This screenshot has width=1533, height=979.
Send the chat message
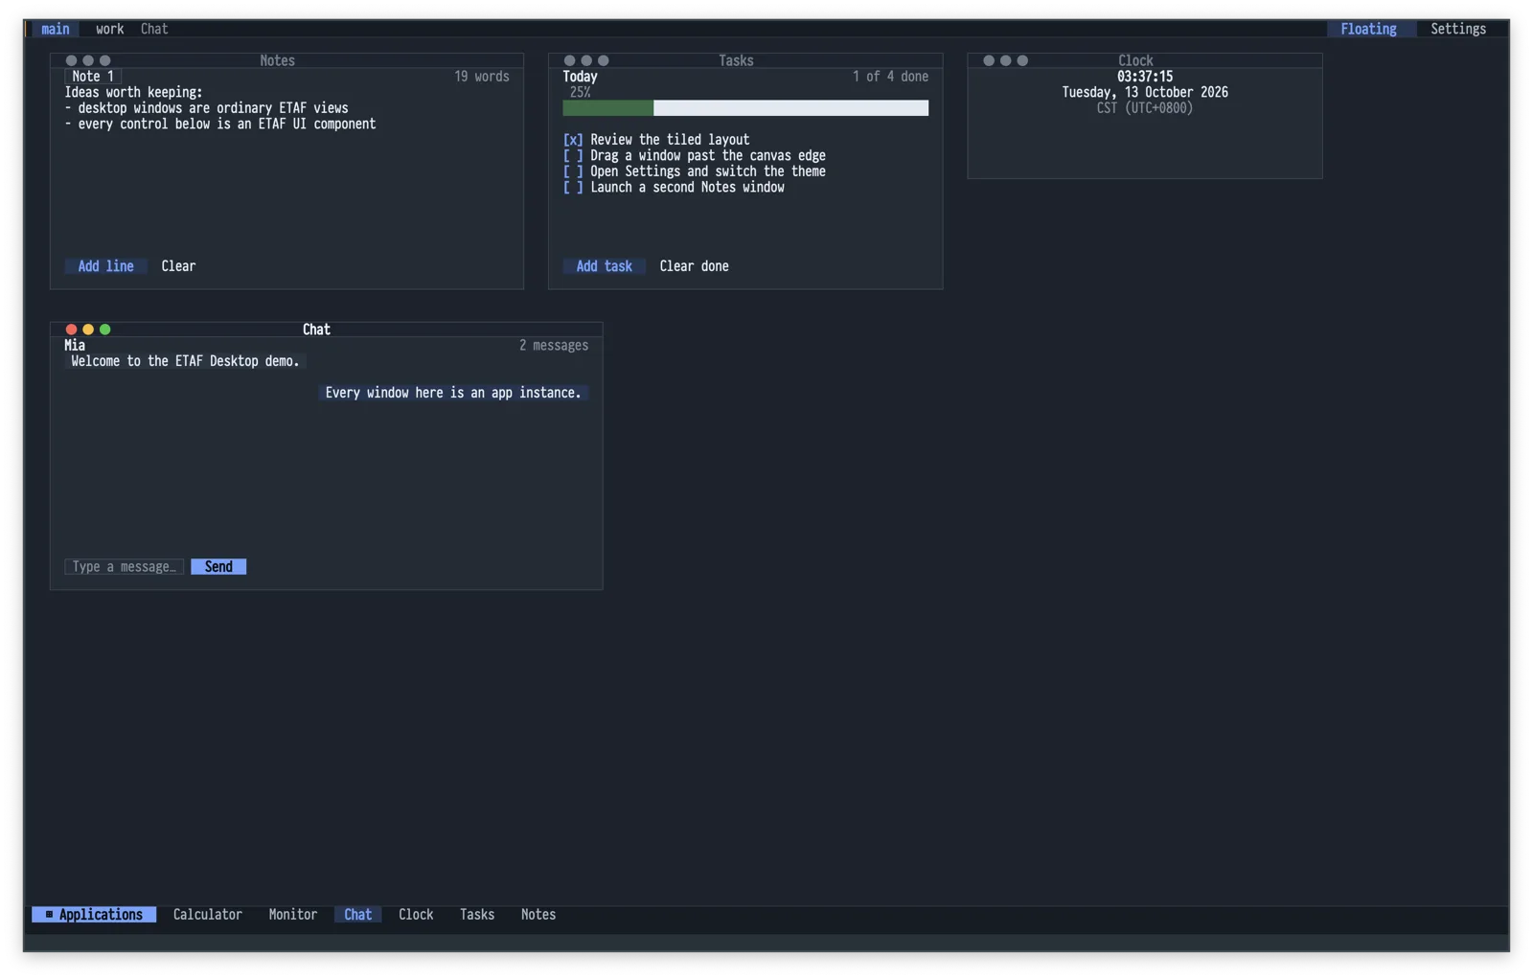click(x=218, y=567)
